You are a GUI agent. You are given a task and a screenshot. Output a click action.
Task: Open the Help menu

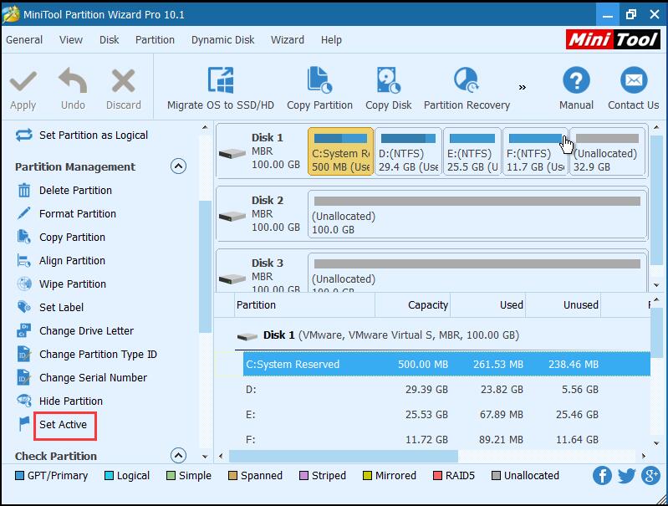pos(331,39)
